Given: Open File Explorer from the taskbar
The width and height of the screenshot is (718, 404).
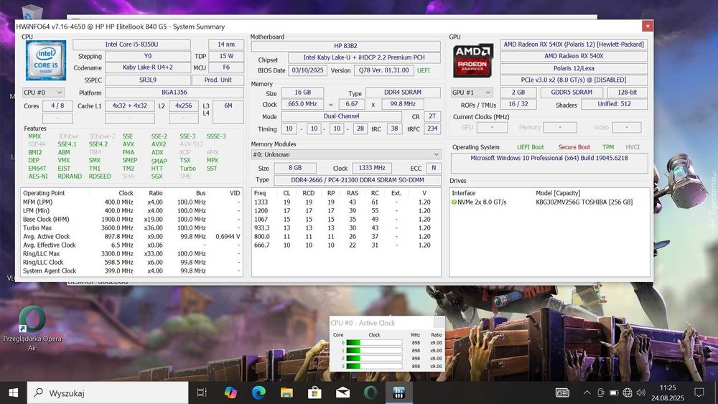Looking at the screenshot, I should [x=286, y=393].
